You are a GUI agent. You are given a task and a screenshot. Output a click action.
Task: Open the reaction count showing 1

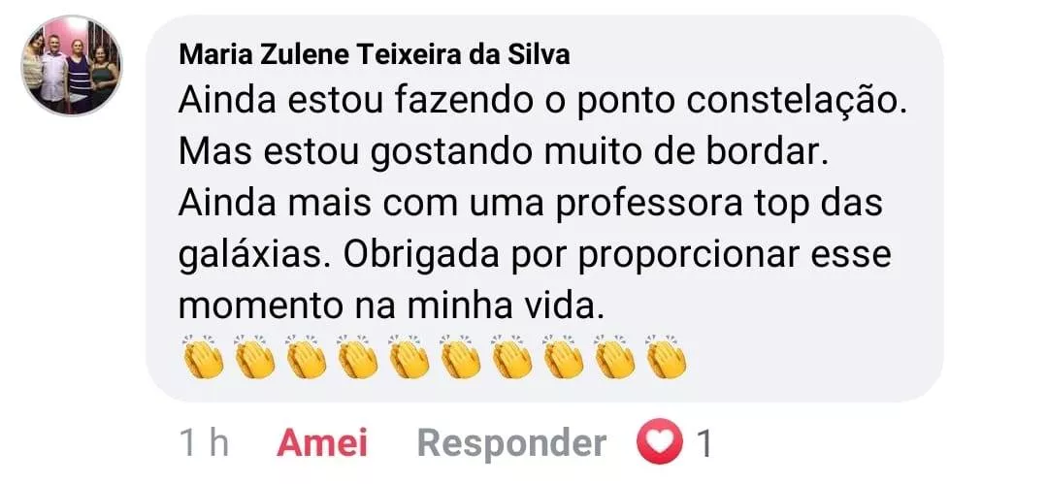(703, 444)
